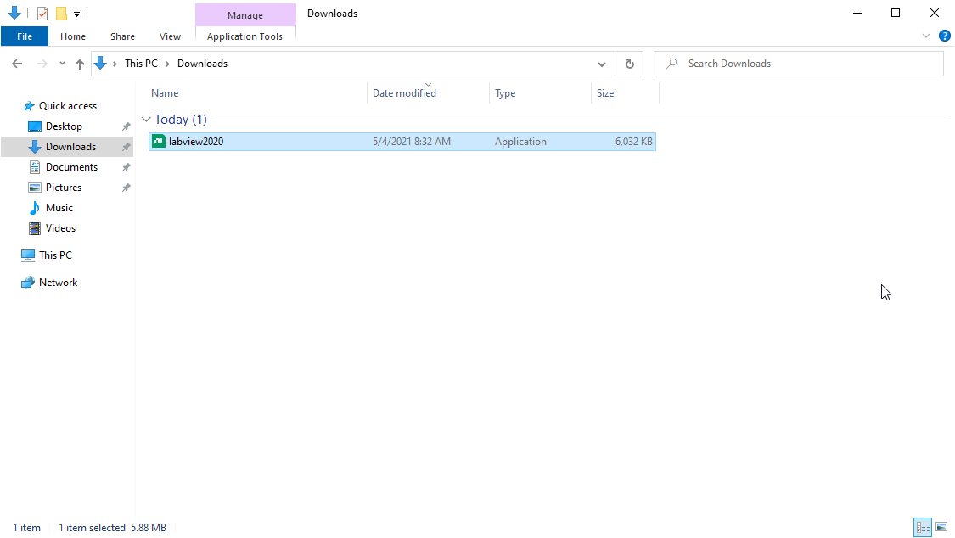This screenshot has height=538, width=955.
Task: Switch to large icons view in status bar
Action: (941, 527)
